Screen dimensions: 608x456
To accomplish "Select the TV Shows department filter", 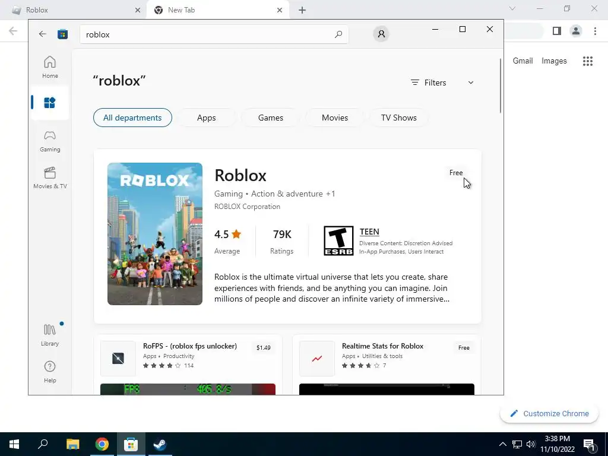I will [x=399, y=118].
